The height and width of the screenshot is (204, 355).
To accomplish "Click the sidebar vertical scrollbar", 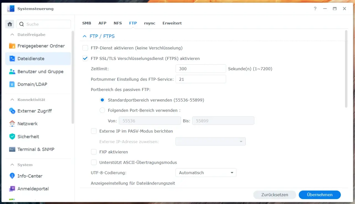I will [73, 77].
